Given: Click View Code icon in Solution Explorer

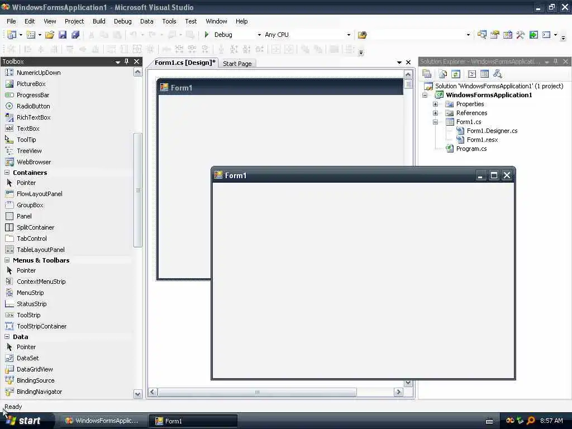Looking at the screenshot, I should click(471, 74).
